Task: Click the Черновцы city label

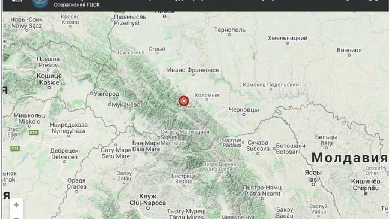Action: (x=244, y=109)
